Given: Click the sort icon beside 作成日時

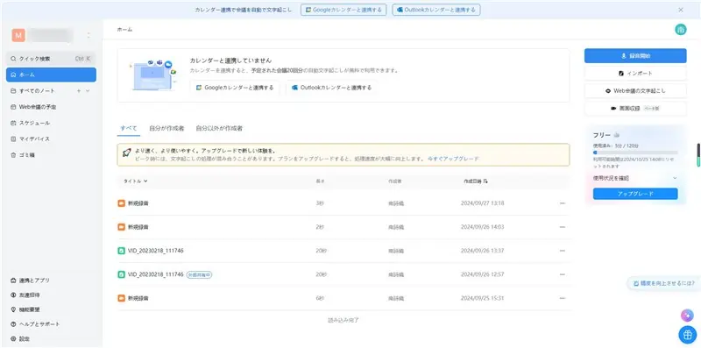Looking at the screenshot, I should pyautogui.click(x=485, y=181).
